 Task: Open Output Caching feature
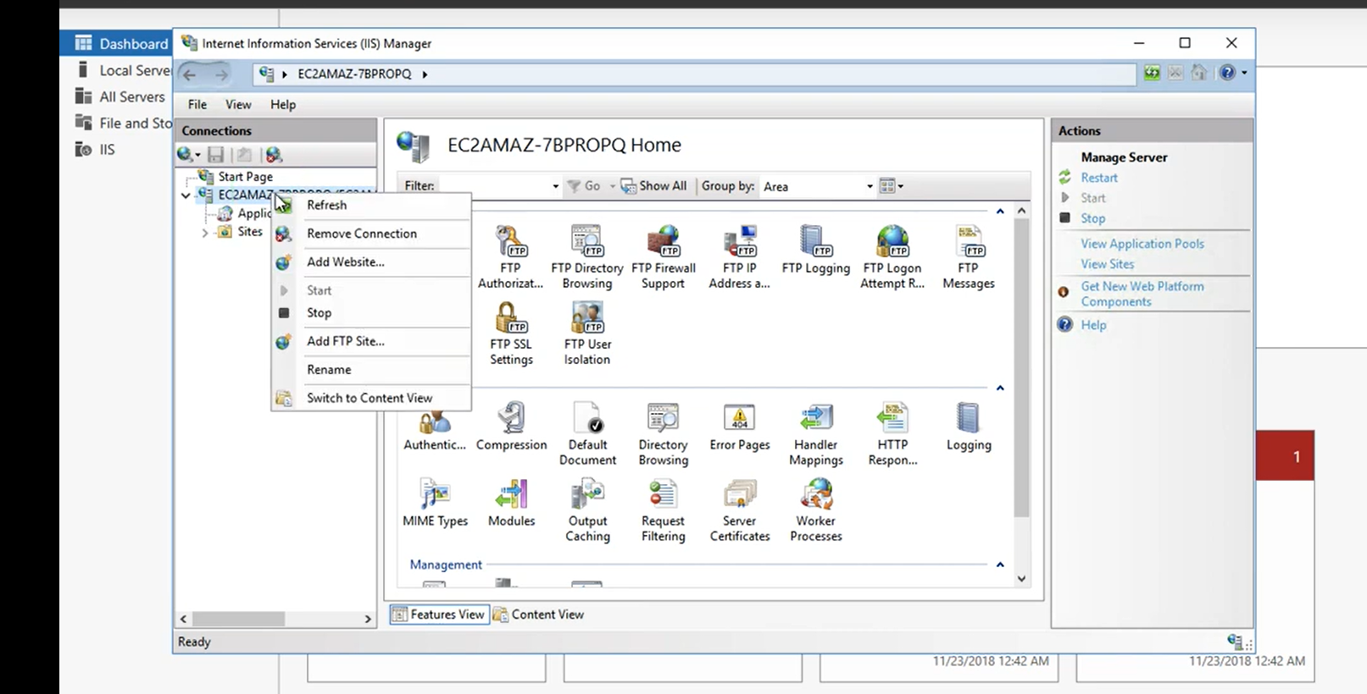point(587,509)
